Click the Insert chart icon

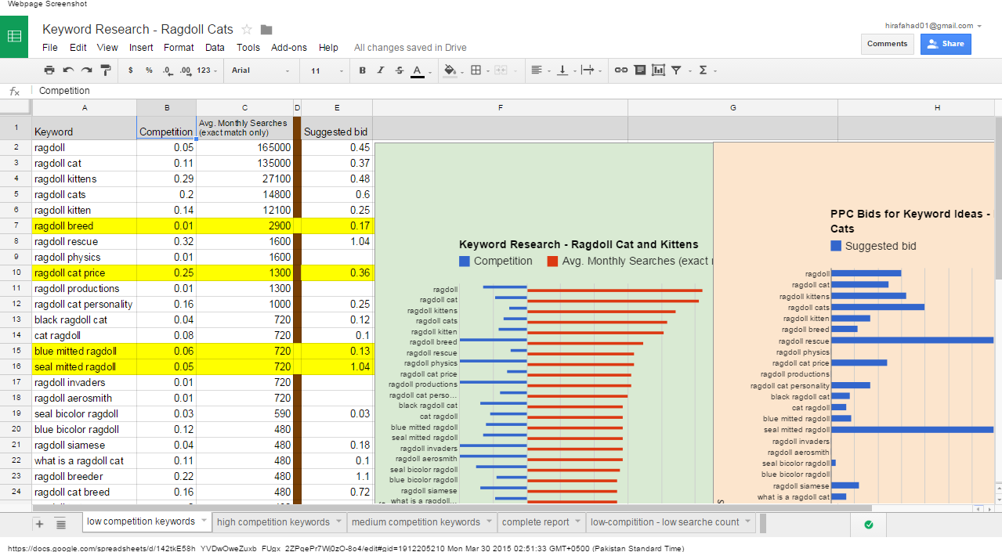(x=658, y=70)
